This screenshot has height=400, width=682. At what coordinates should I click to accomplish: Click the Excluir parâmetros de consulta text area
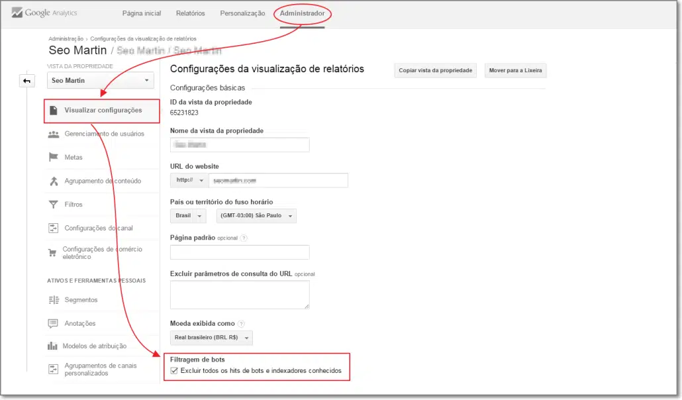240,295
